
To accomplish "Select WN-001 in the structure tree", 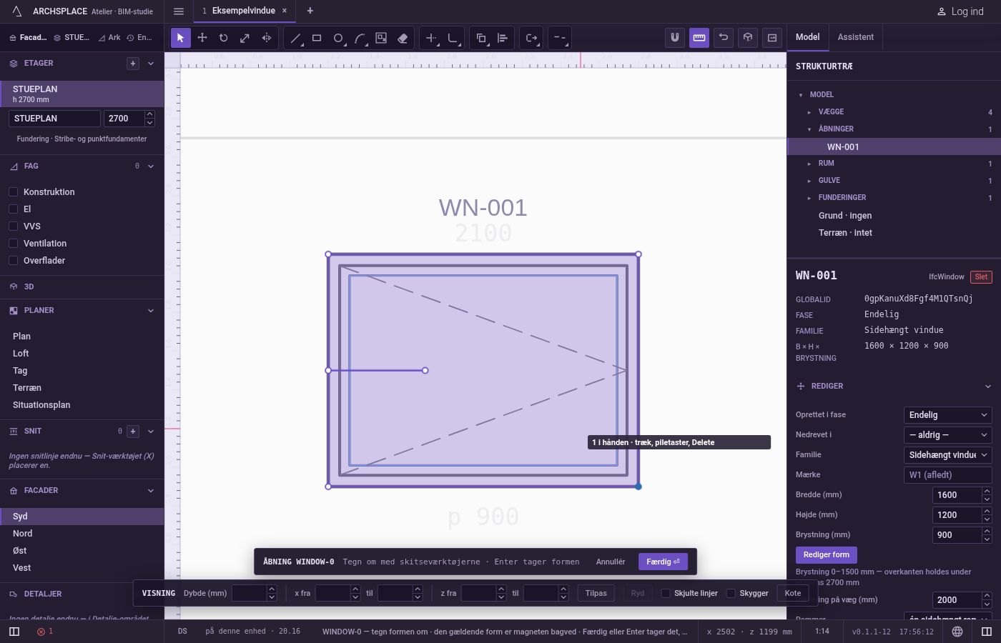I will point(894,146).
